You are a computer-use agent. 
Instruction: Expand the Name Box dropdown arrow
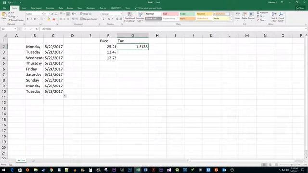click(15, 29)
